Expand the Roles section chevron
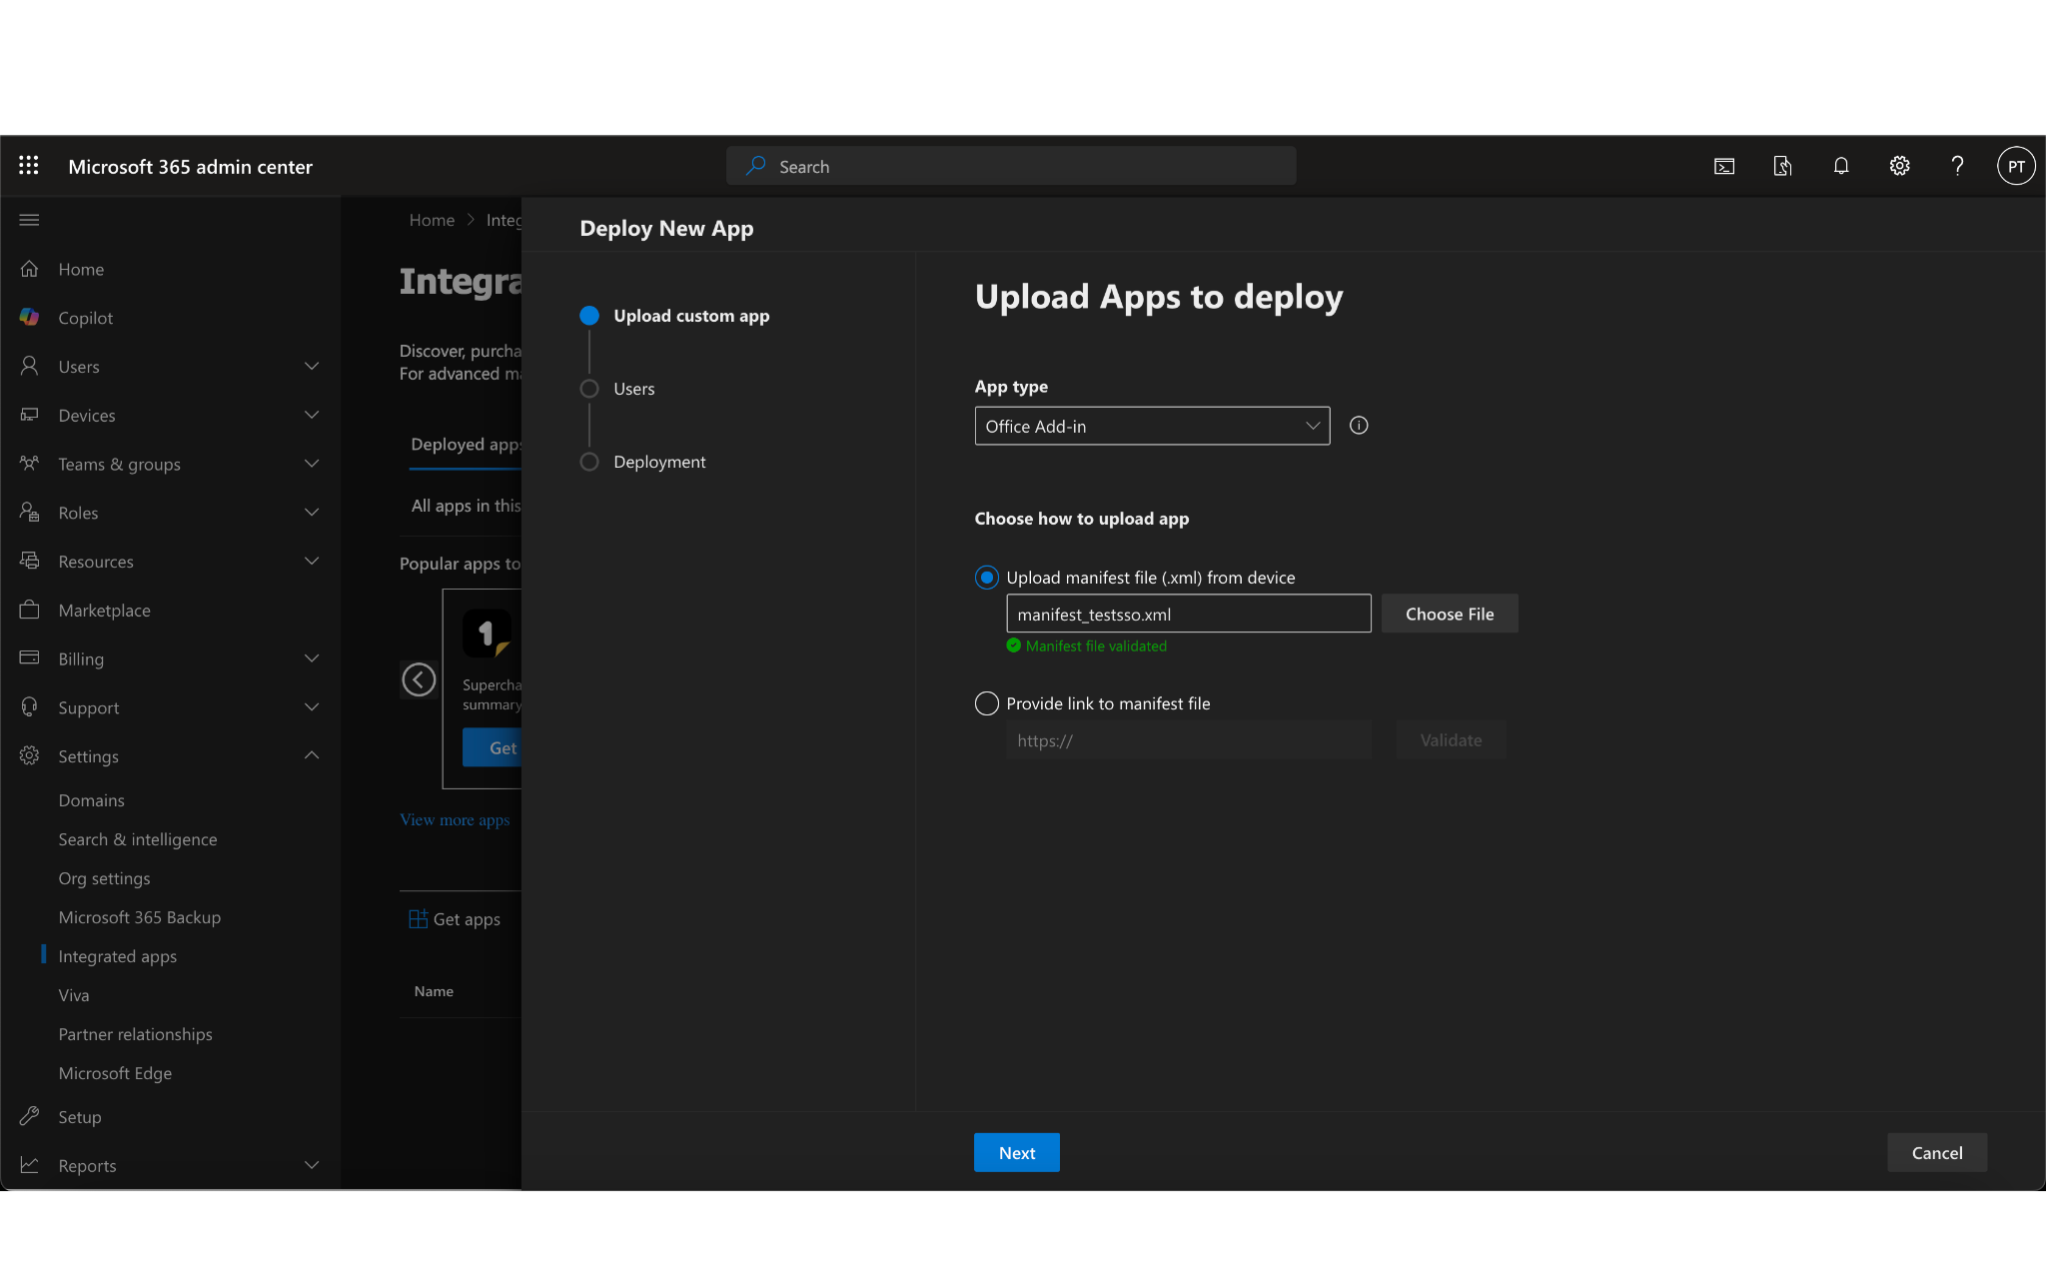Viewport: 2046px width, 1279px height. [x=312, y=513]
